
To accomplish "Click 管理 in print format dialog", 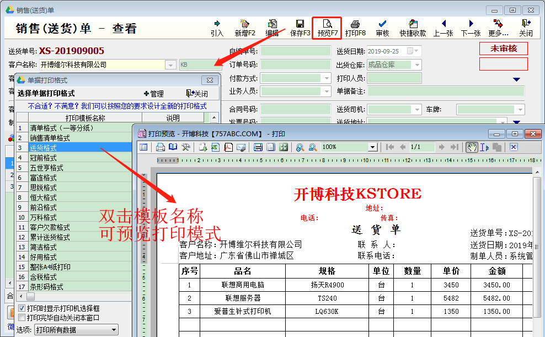I will tap(153, 94).
